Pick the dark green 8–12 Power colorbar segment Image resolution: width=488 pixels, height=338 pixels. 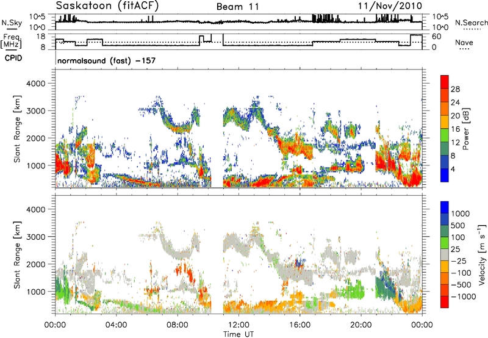[445, 148]
